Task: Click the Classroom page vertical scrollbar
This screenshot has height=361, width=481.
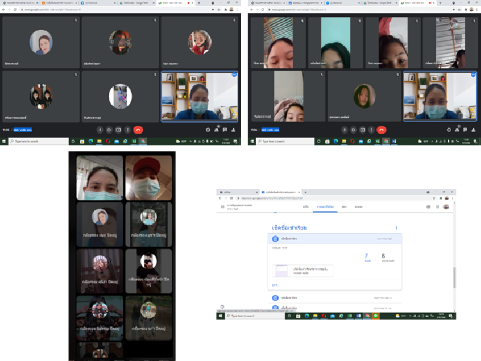Action: click(x=454, y=276)
